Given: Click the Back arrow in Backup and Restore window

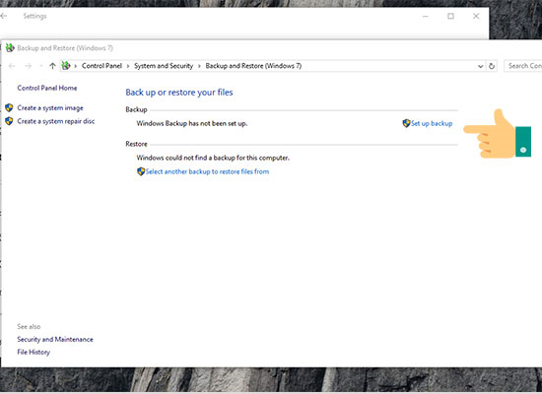Looking at the screenshot, I should (x=12, y=66).
